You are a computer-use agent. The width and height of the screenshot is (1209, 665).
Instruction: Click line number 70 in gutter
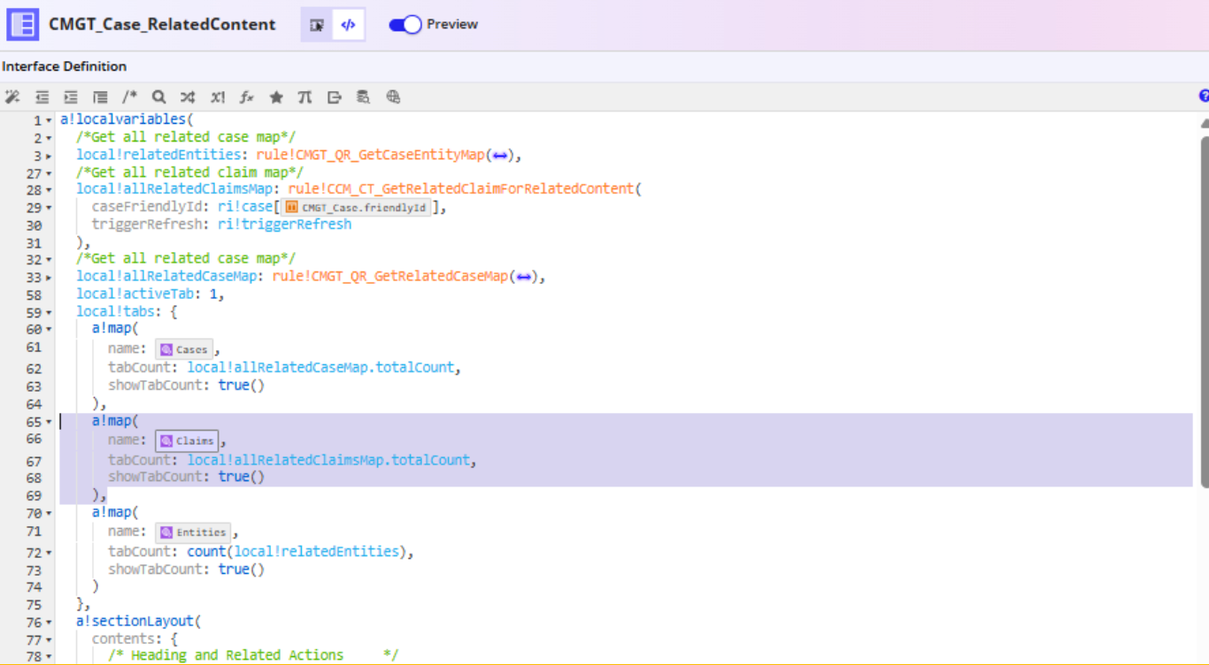point(33,514)
